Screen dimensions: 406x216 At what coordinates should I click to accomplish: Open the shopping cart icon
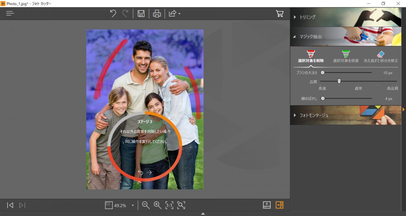coord(280,14)
